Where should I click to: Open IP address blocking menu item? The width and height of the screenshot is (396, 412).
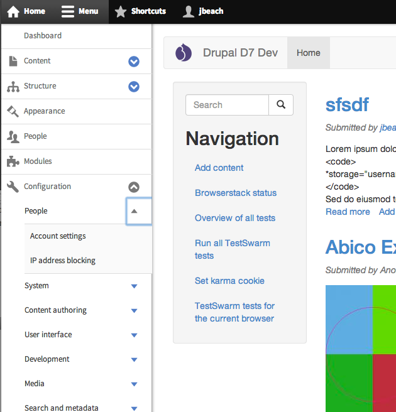[63, 261]
